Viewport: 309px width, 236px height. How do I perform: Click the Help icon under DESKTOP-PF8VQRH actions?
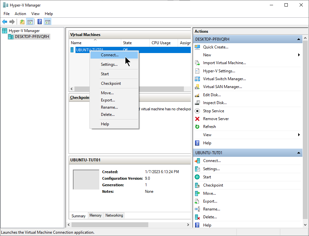(x=197, y=143)
